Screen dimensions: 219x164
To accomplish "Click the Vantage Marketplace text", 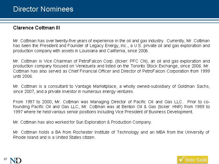I will coord(96,87).
